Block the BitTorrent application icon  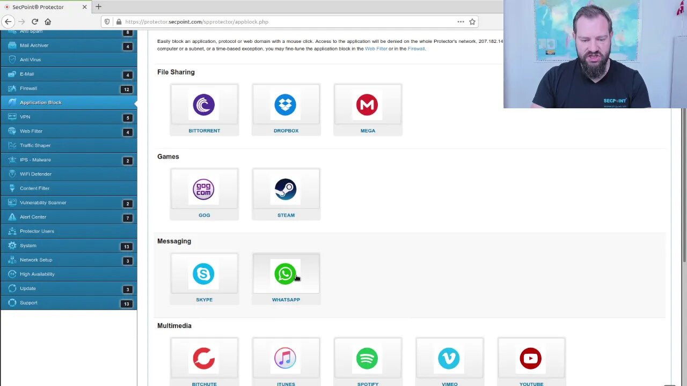tap(204, 105)
